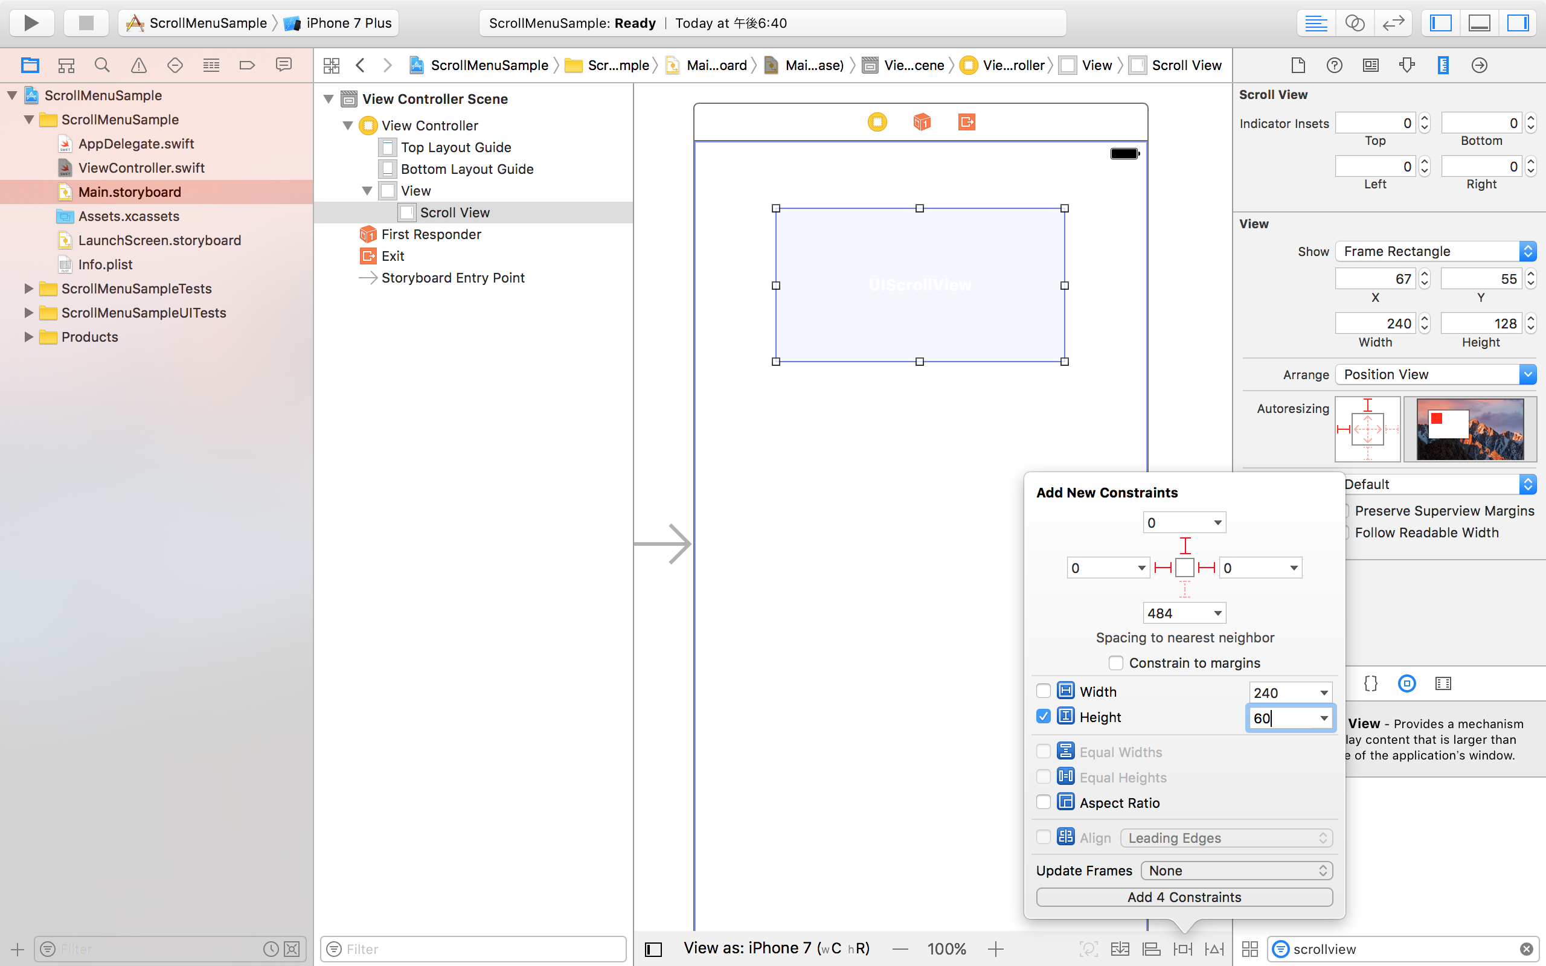This screenshot has height=966, width=1546.
Task: Open the Arrange Position View dropdown
Action: [x=1435, y=374]
